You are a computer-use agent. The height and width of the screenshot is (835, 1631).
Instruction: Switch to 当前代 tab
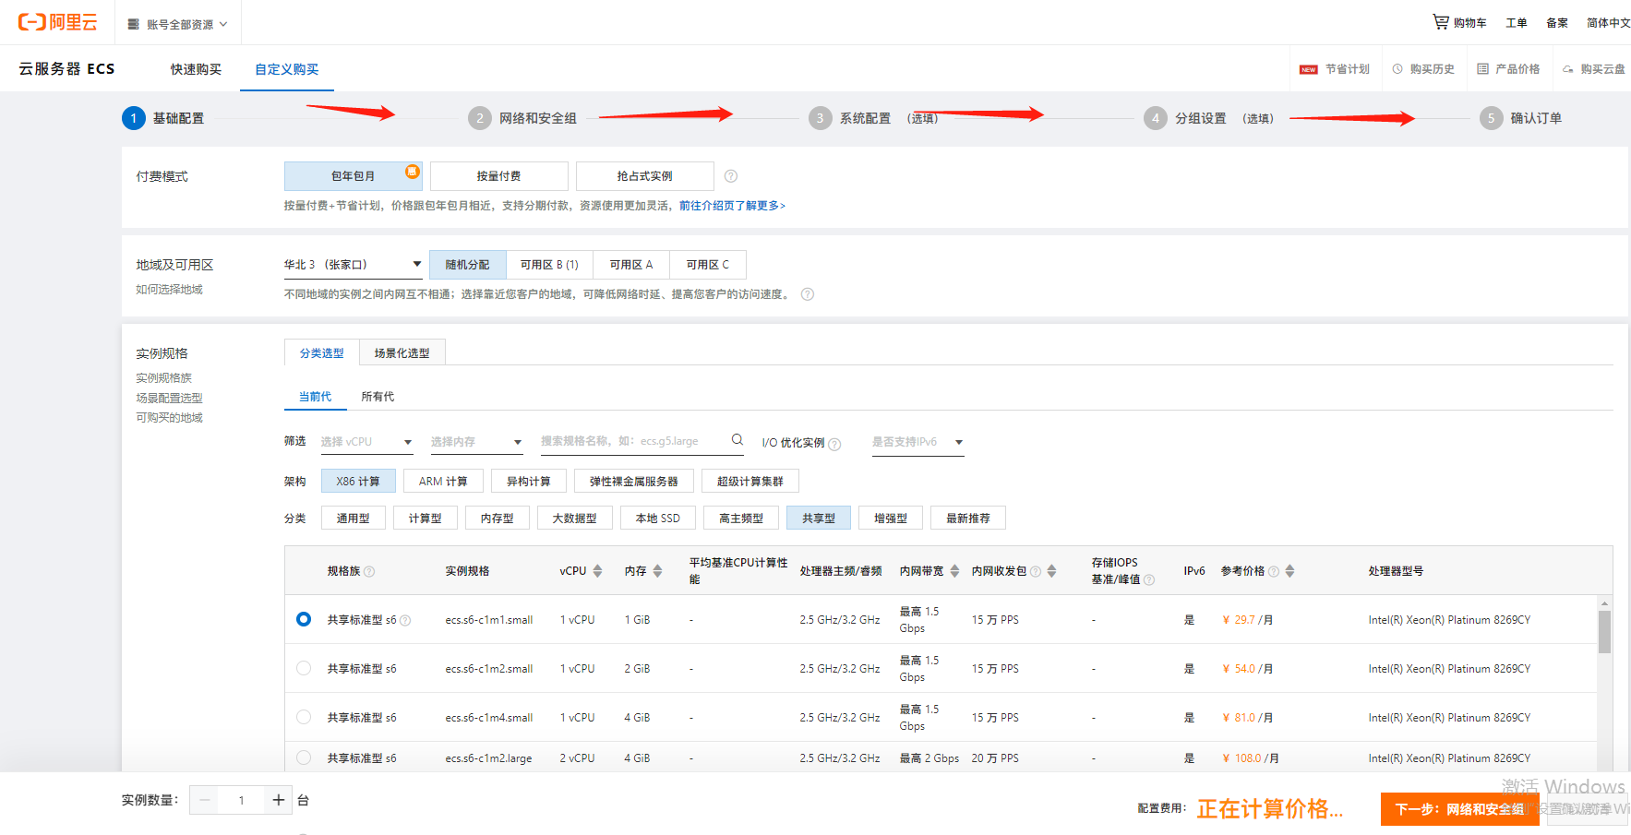(315, 397)
